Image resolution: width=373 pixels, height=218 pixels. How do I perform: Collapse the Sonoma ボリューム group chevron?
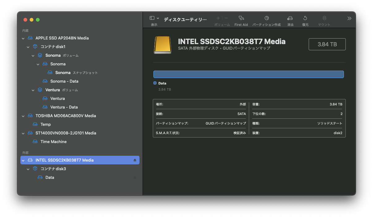[33, 56]
